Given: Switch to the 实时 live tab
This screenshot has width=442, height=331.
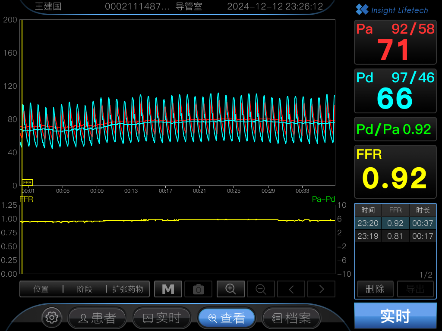Looking at the screenshot, I should click(162, 318).
